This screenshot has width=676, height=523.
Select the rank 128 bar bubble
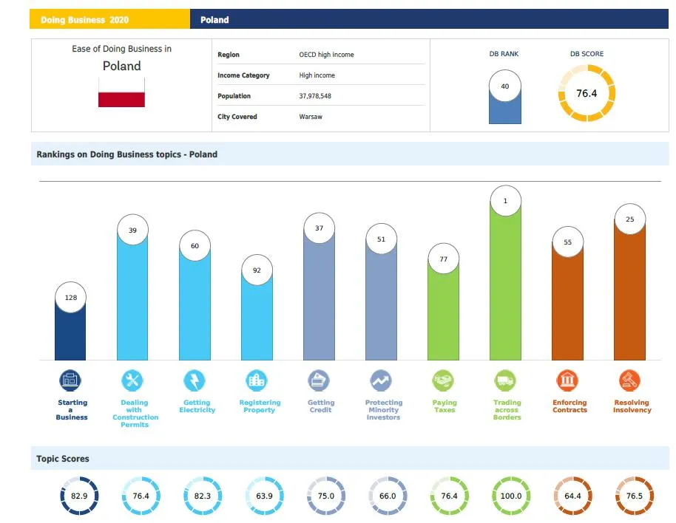pos(70,298)
